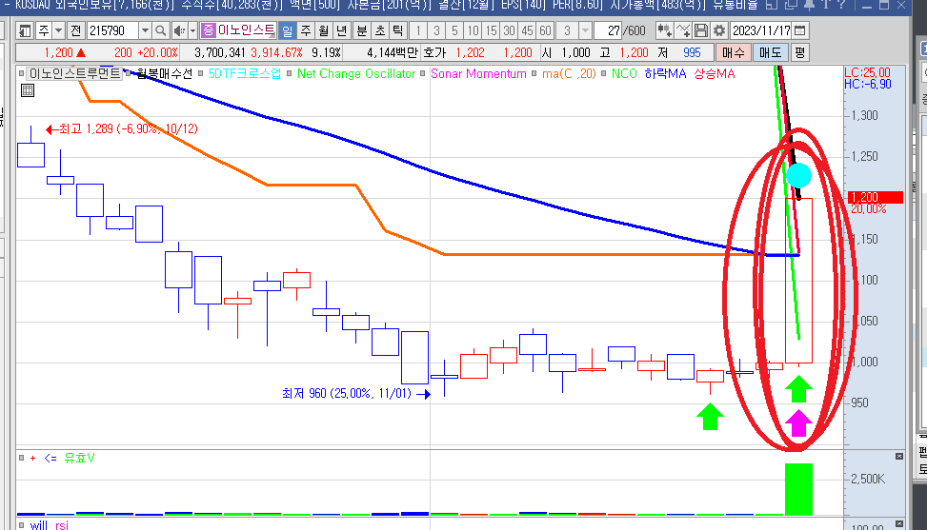Click the candlestick add-indicator icon
927x530 pixels.
(x=666, y=30)
